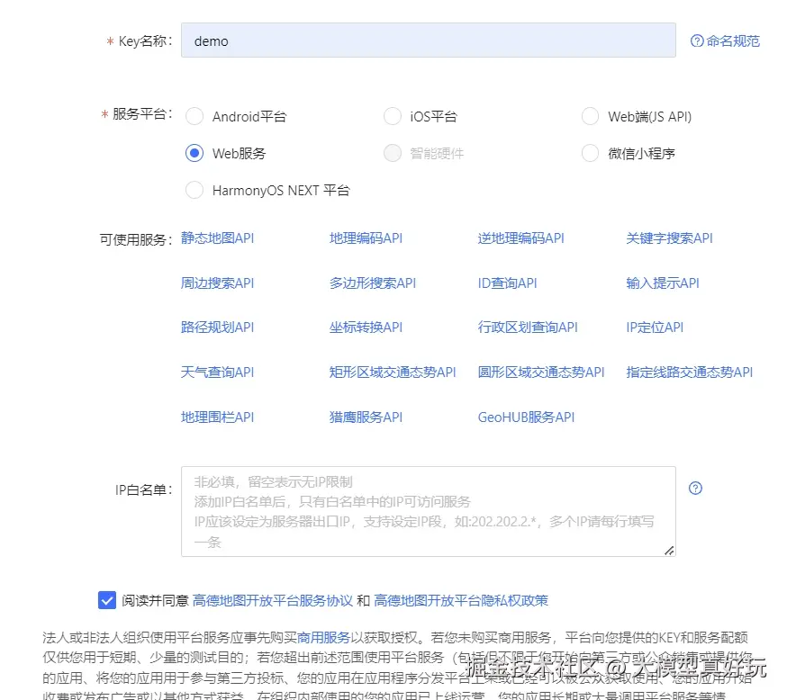
Task: Open the 坐标转换API link
Action: pos(366,328)
